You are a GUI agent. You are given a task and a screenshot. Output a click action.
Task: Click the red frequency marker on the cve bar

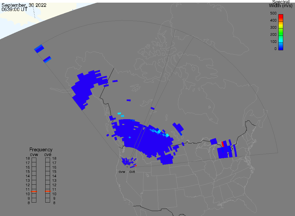click(x=48, y=191)
